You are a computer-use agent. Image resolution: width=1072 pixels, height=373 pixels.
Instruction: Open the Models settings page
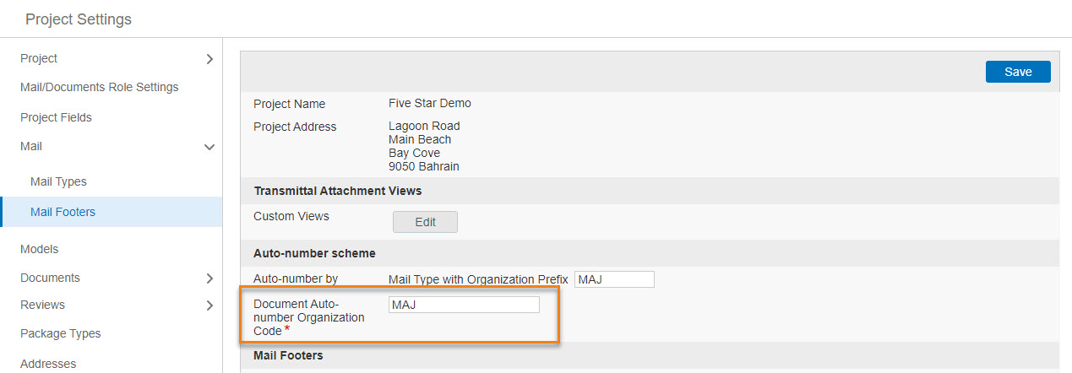point(39,249)
